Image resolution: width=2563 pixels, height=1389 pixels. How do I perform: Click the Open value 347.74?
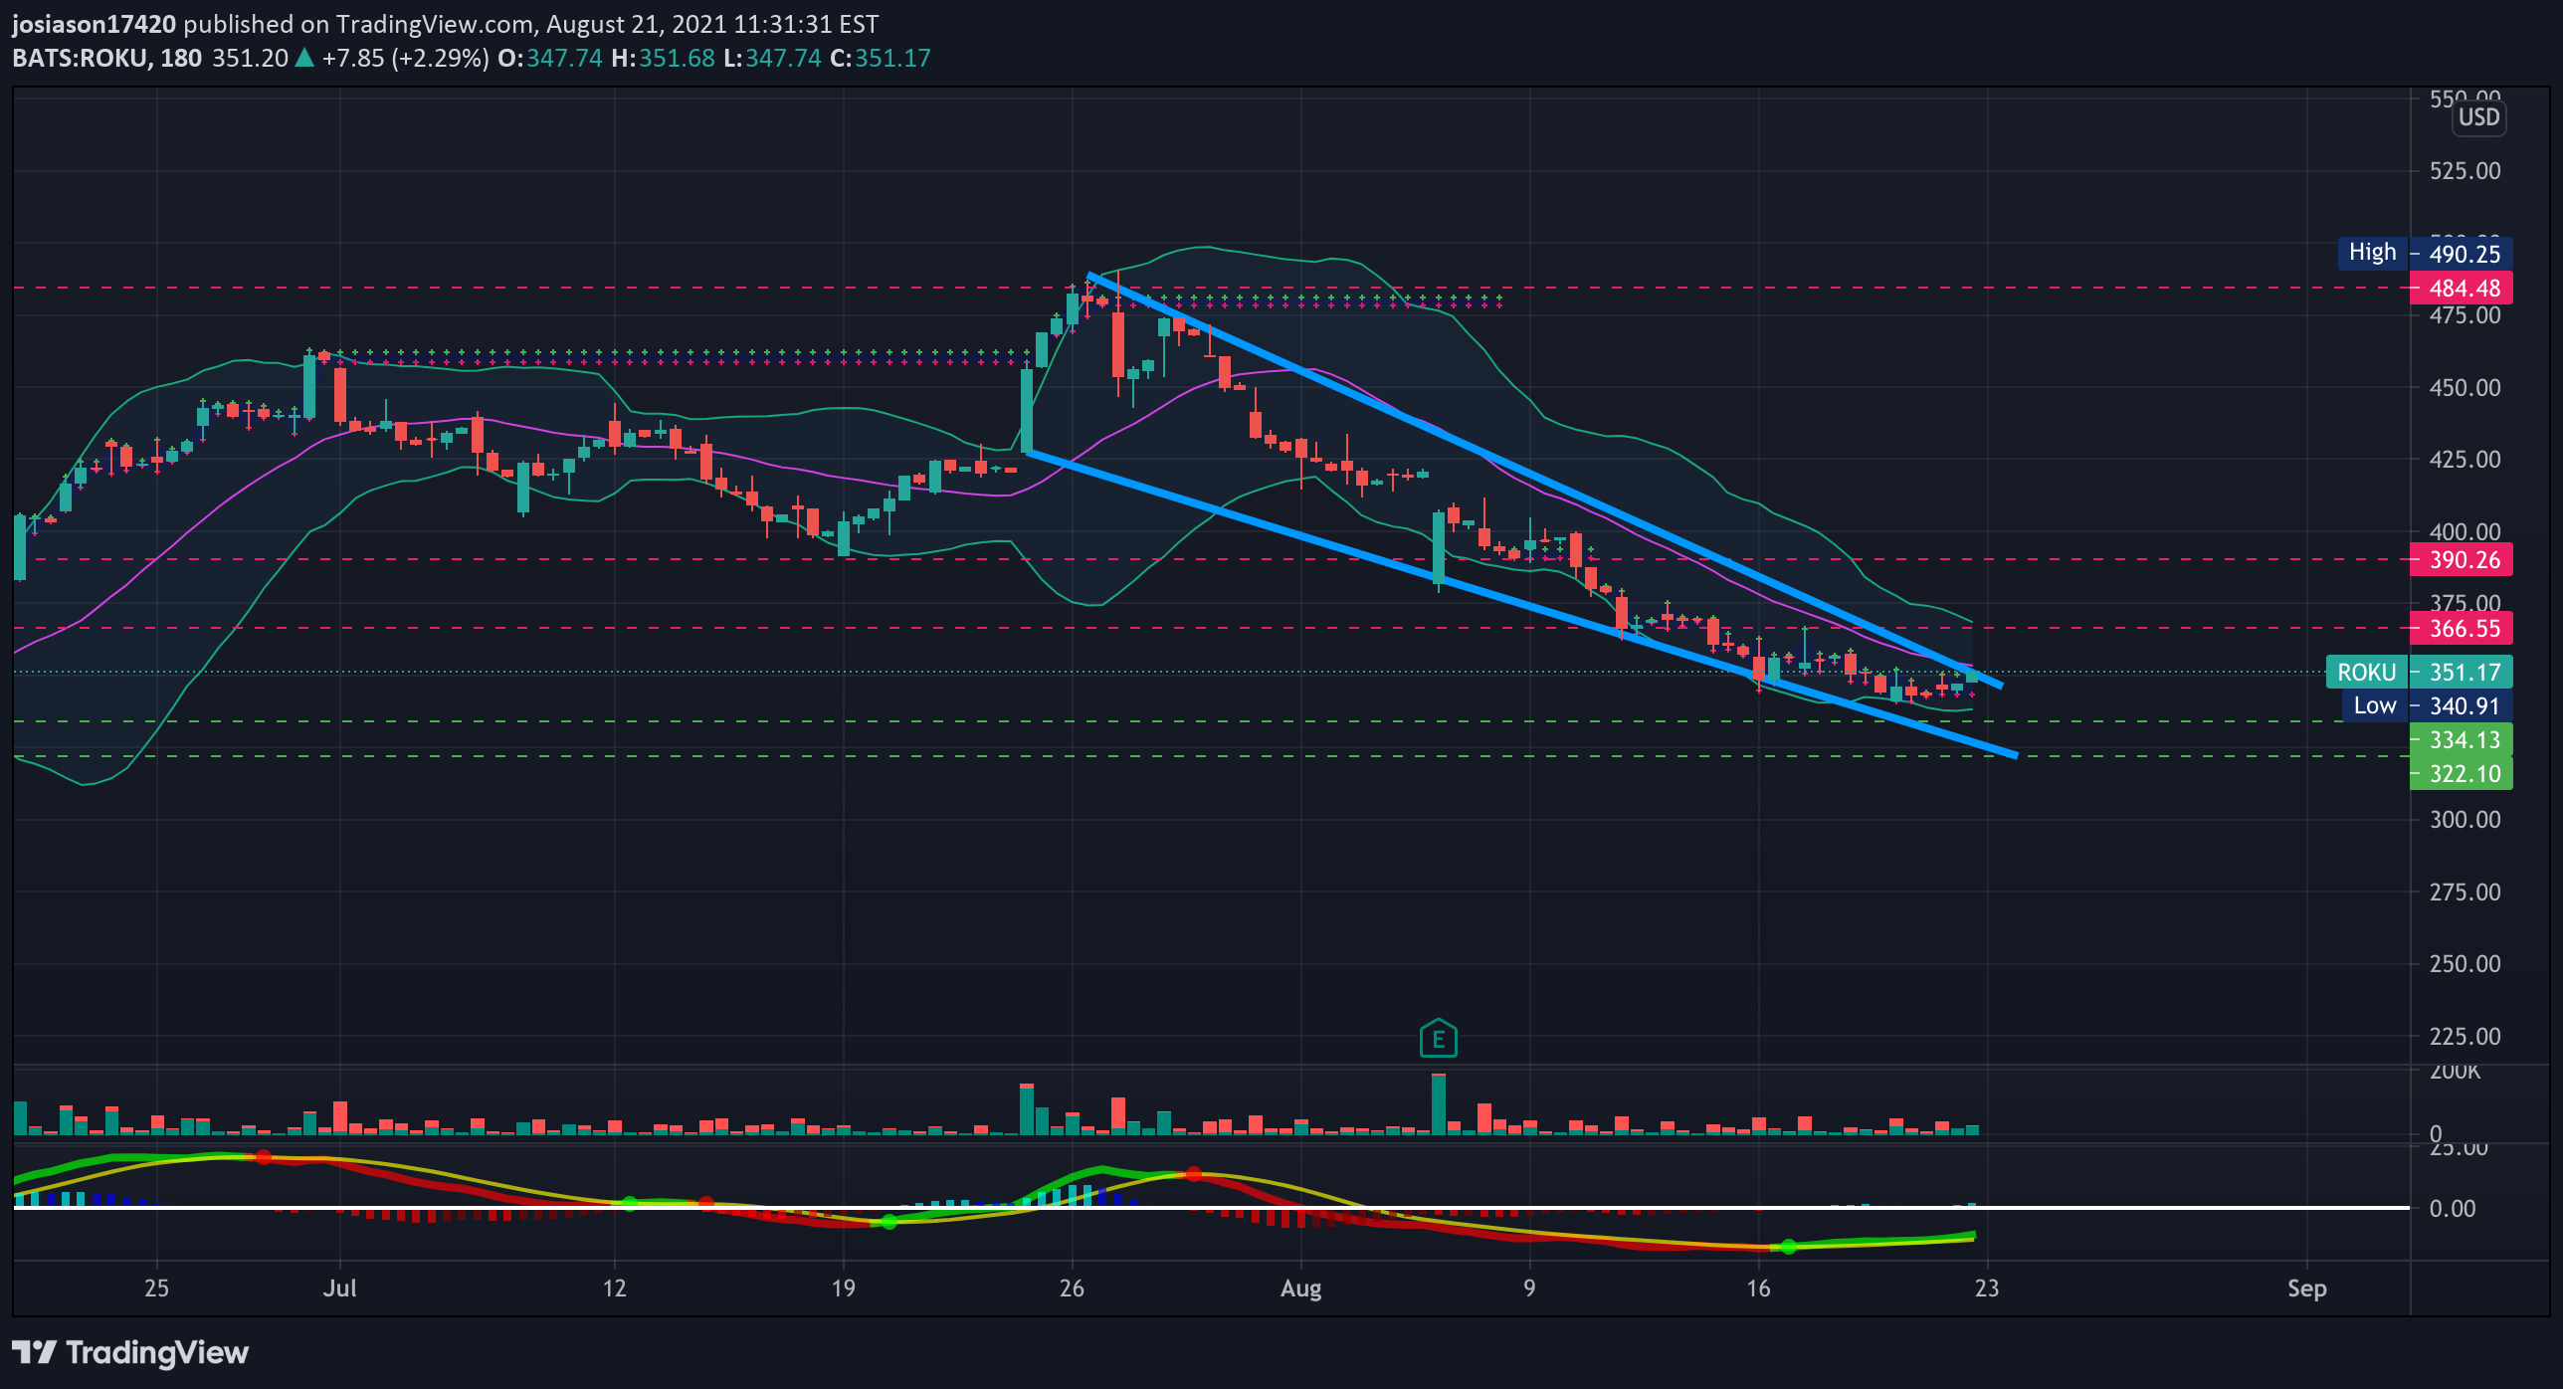coord(564,58)
